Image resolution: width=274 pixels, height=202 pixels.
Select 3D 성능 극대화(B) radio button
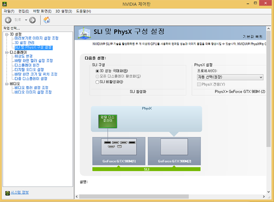pos(97,71)
